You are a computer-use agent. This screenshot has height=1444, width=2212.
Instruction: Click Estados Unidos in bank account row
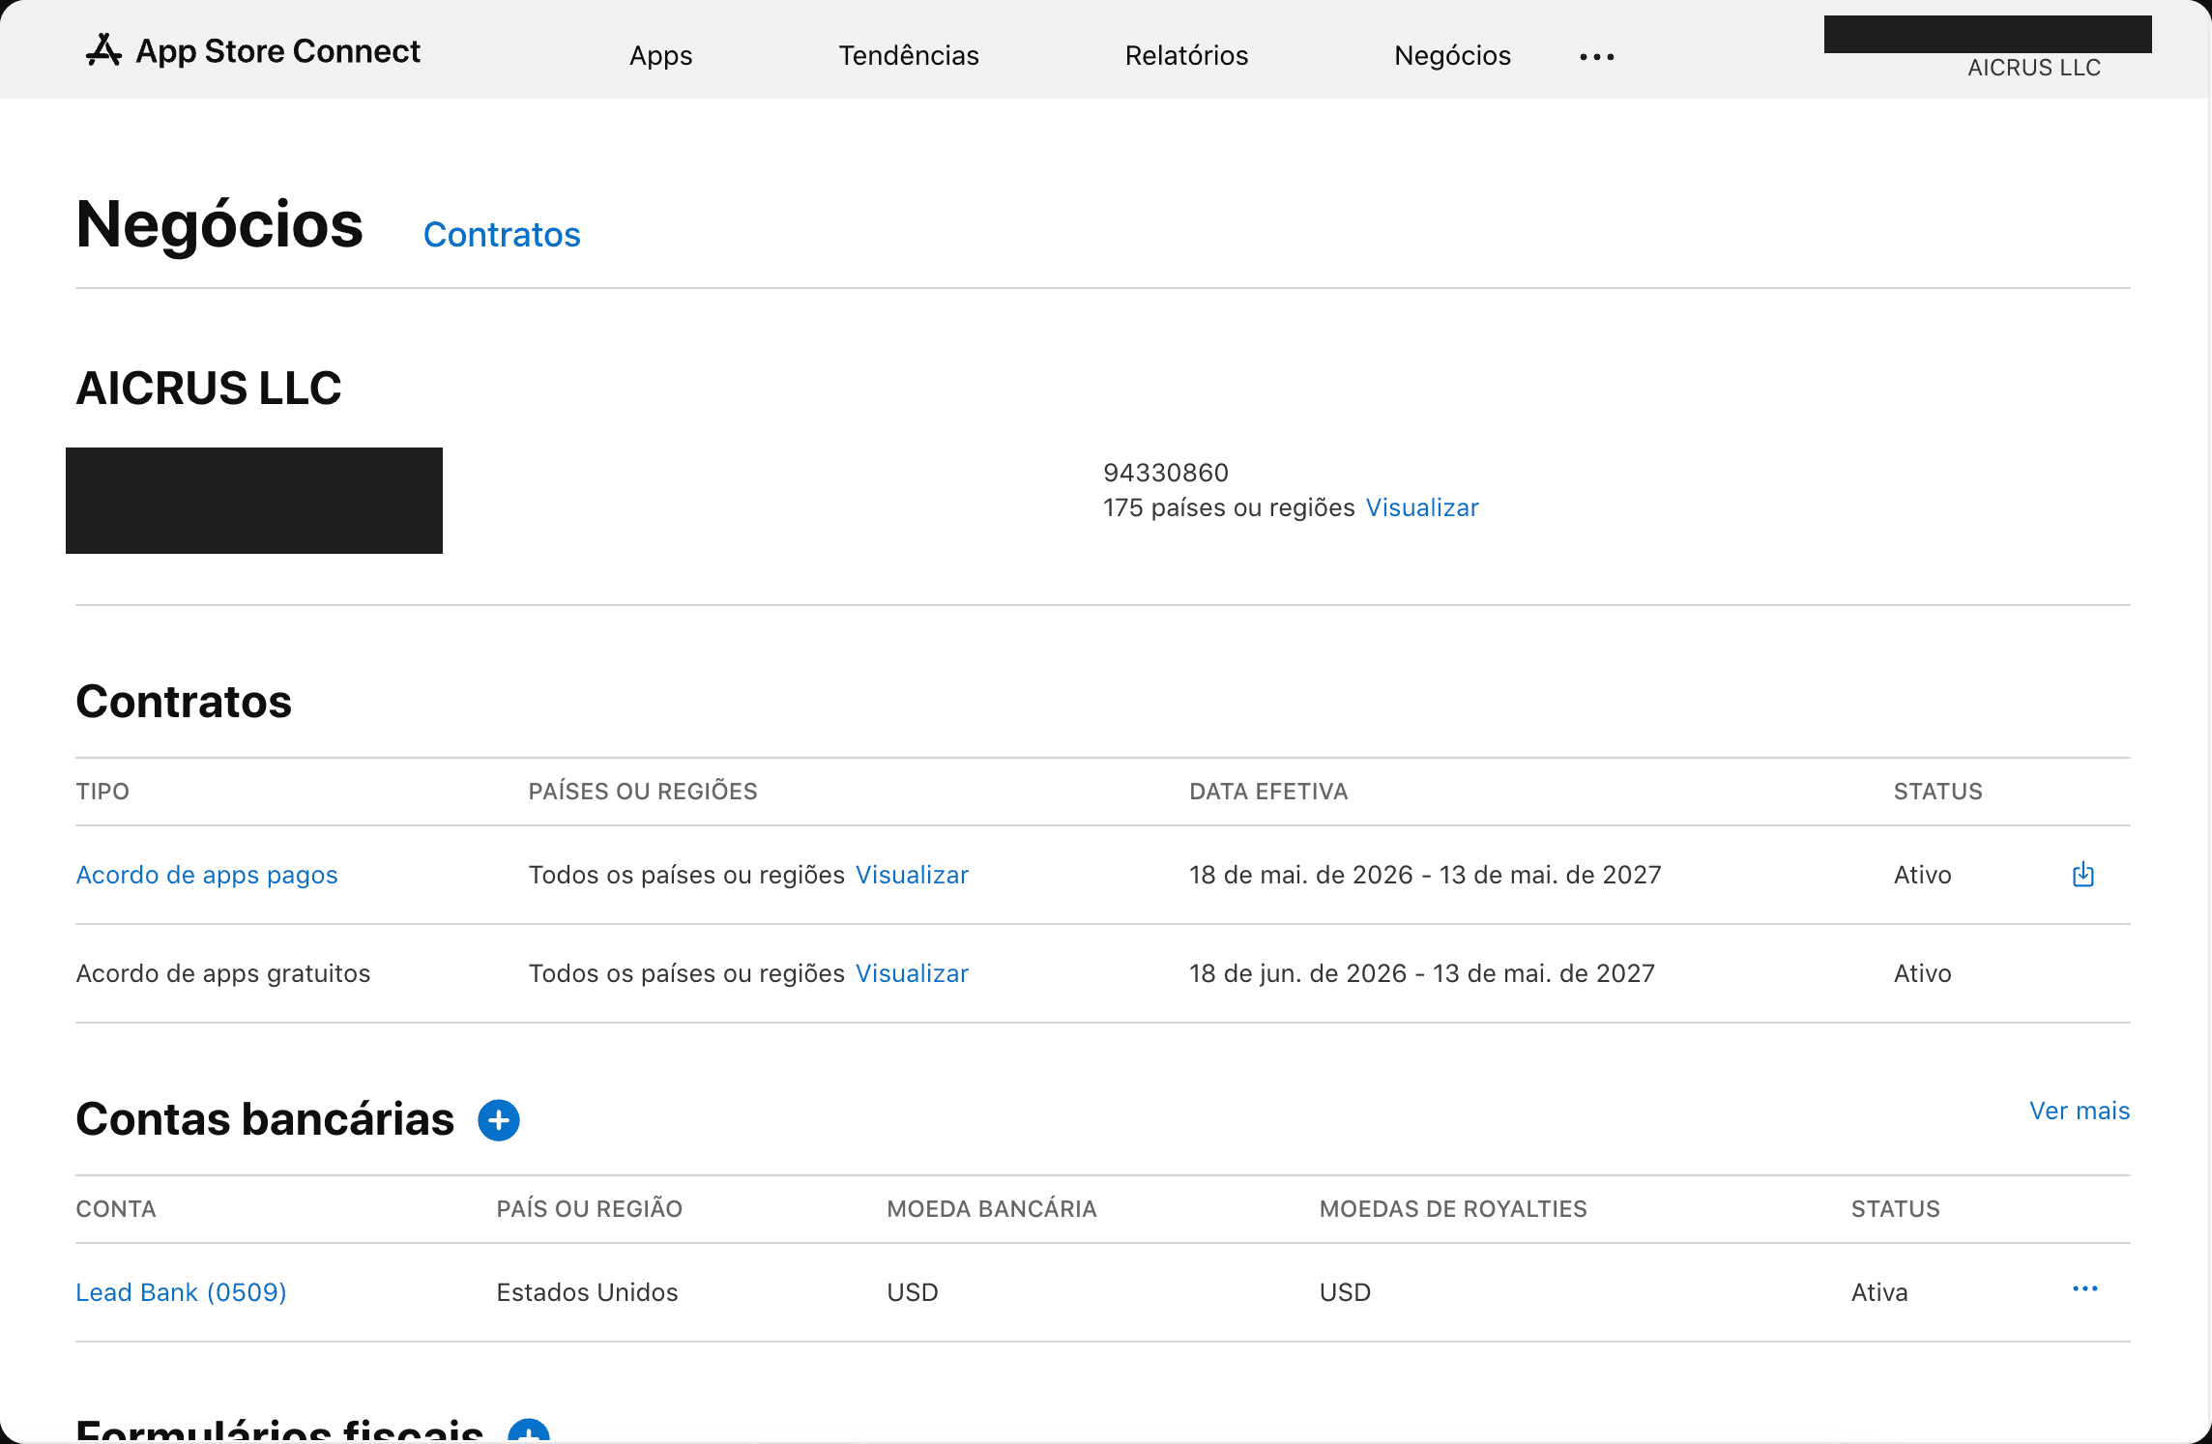pos(588,1292)
